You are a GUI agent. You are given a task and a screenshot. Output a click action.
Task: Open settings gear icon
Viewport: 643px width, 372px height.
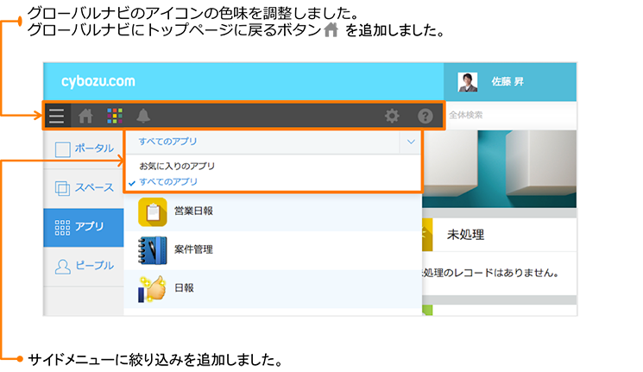point(392,116)
